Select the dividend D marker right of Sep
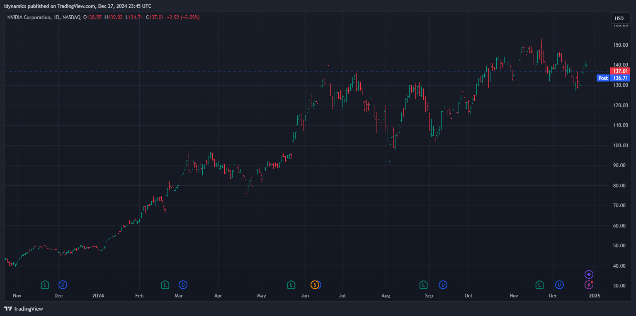This screenshot has width=636, height=316. (x=443, y=285)
